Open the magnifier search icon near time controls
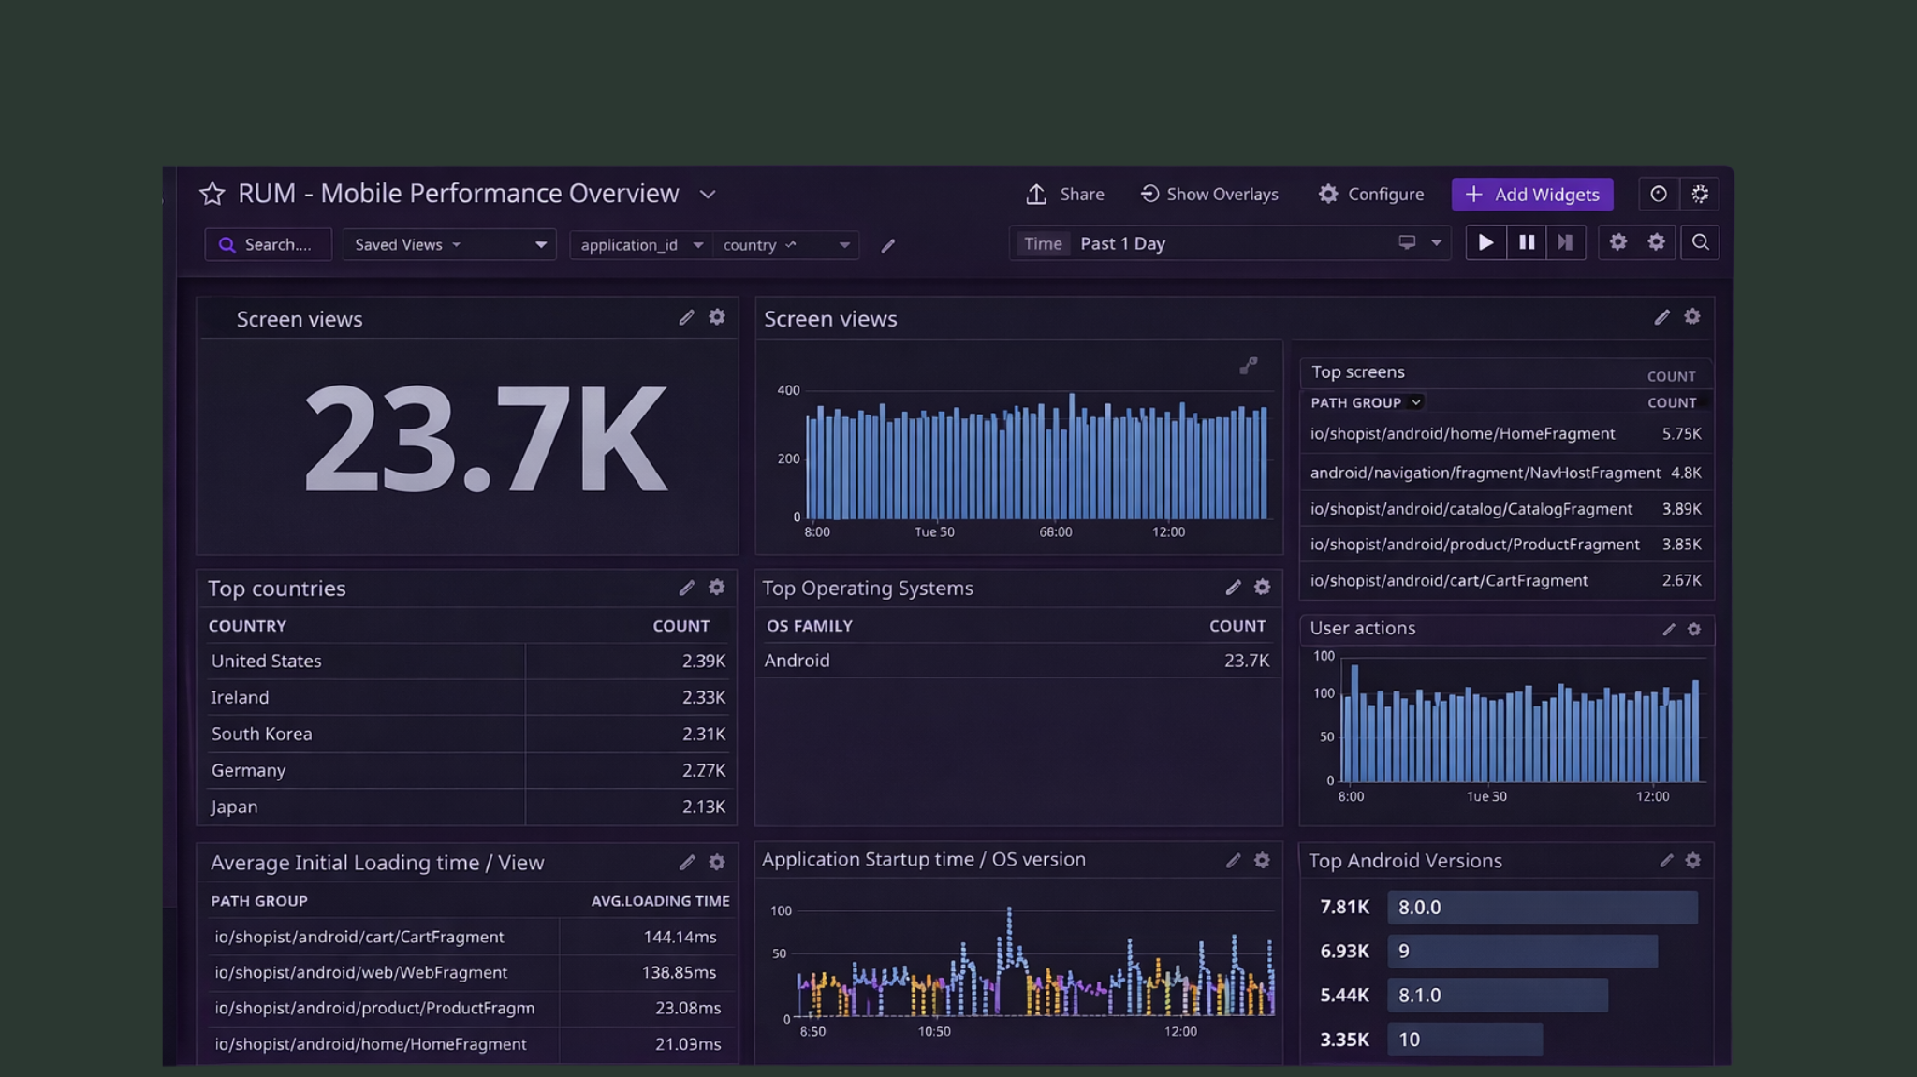Viewport: 1917px width, 1077px height. click(x=1700, y=242)
